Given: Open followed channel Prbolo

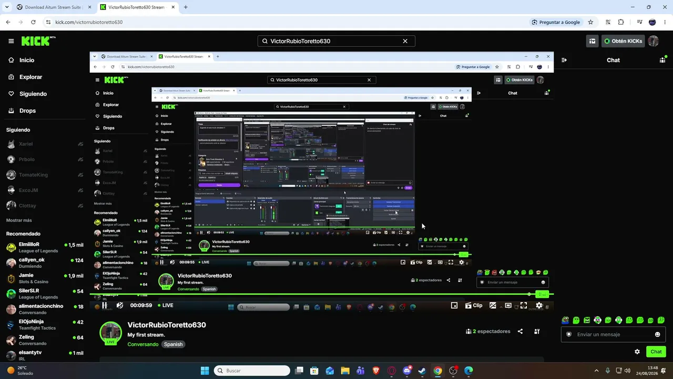Looking at the screenshot, I should (x=45, y=159).
